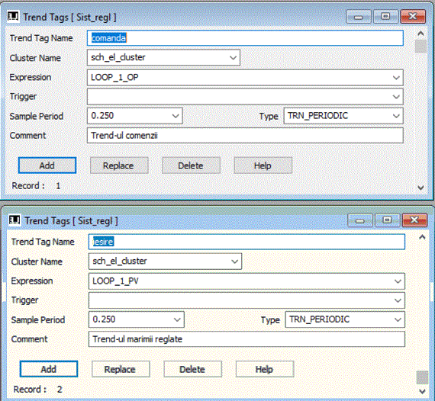Click the scroll down arrow of upper window

coord(420,188)
